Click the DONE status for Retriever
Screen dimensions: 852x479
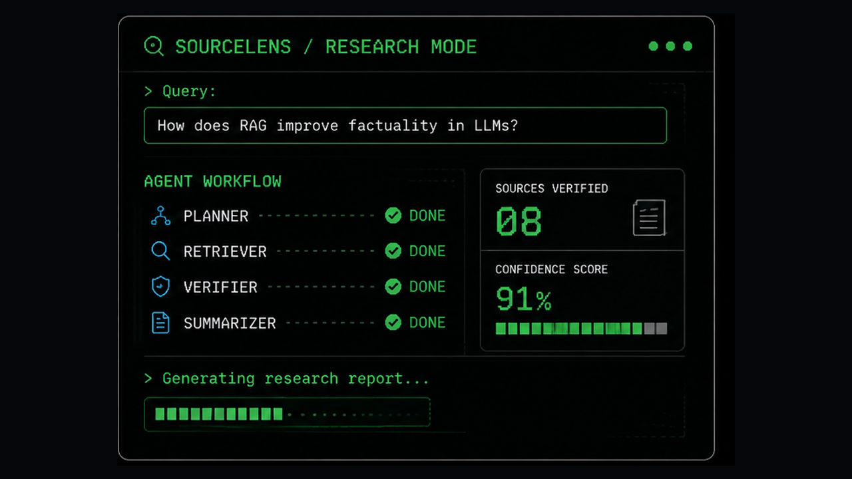[x=427, y=251]
